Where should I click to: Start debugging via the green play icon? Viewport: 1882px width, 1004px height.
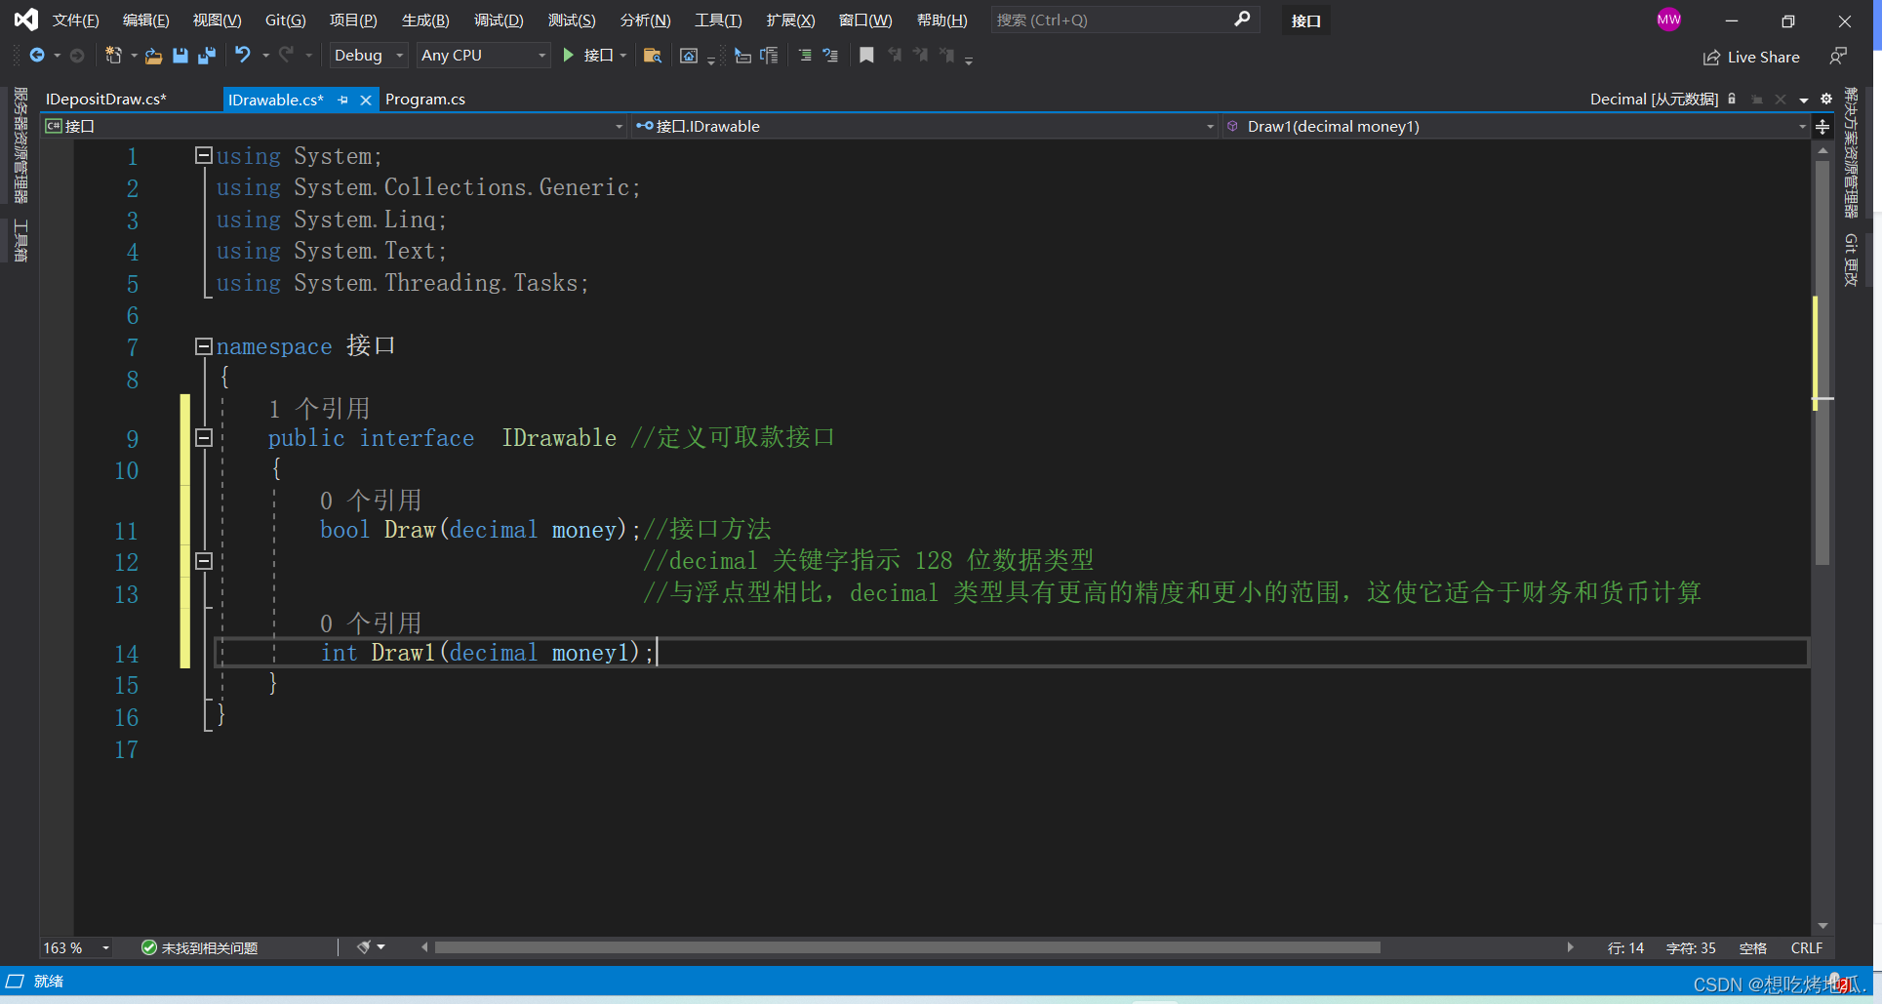pyautogui.click(x=569, y=56)
